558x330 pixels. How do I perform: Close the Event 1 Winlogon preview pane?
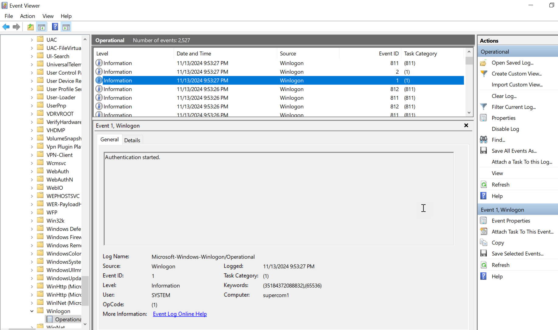466,125
